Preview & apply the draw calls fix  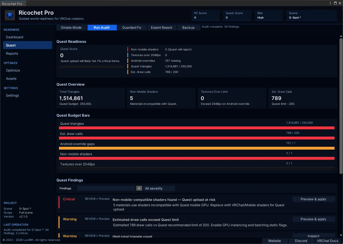pyautogui.click(x=314, y=219)
